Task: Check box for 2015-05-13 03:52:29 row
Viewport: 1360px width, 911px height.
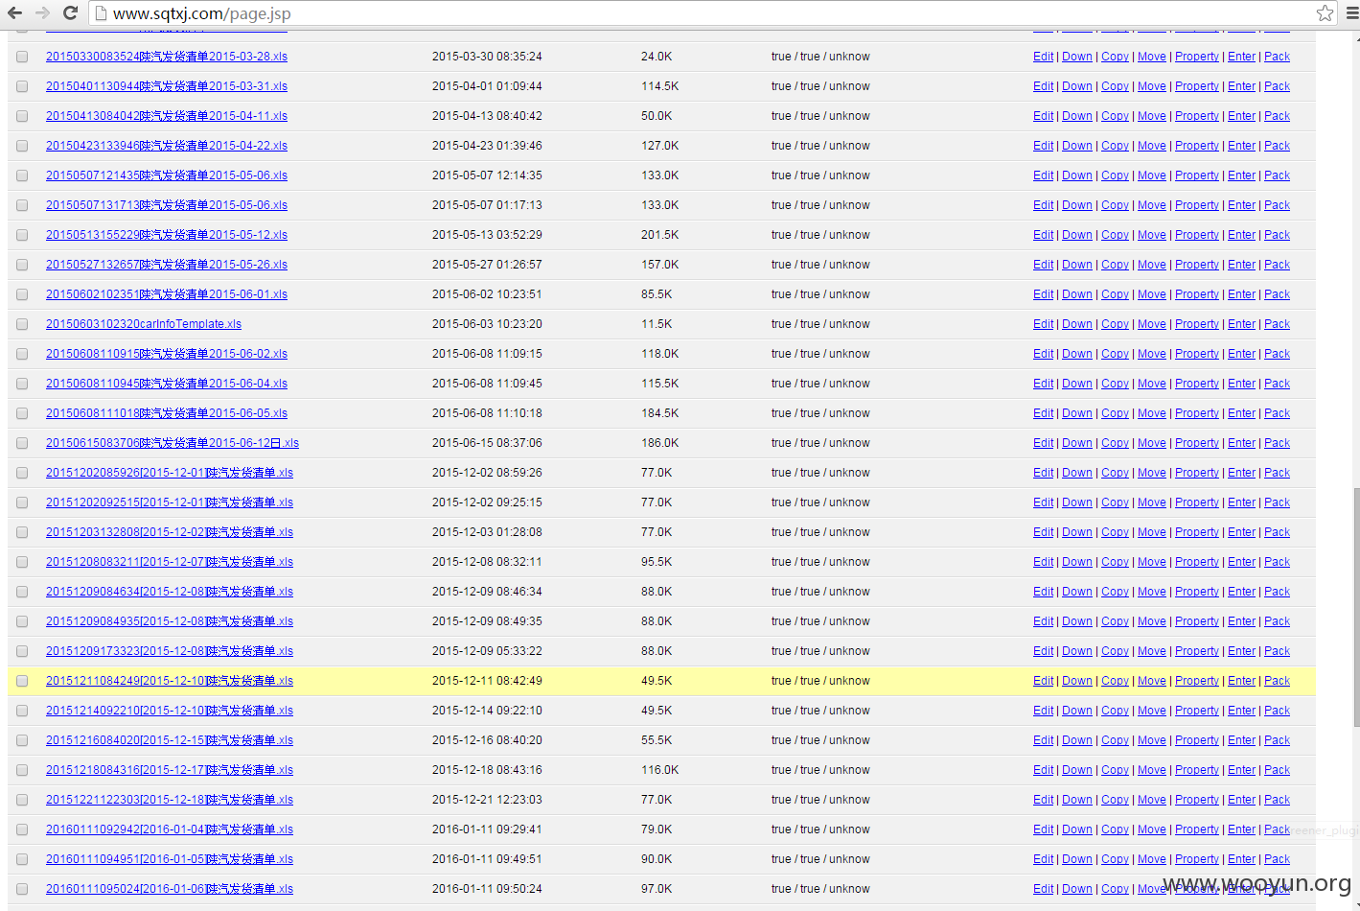Action: 22,235
